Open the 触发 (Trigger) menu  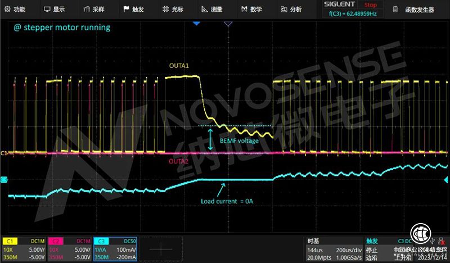pyautogui.click(x=133, y=9)
